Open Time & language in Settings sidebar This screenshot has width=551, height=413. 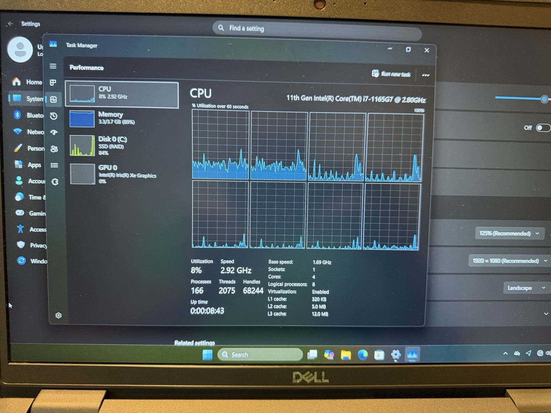(30, 197)
